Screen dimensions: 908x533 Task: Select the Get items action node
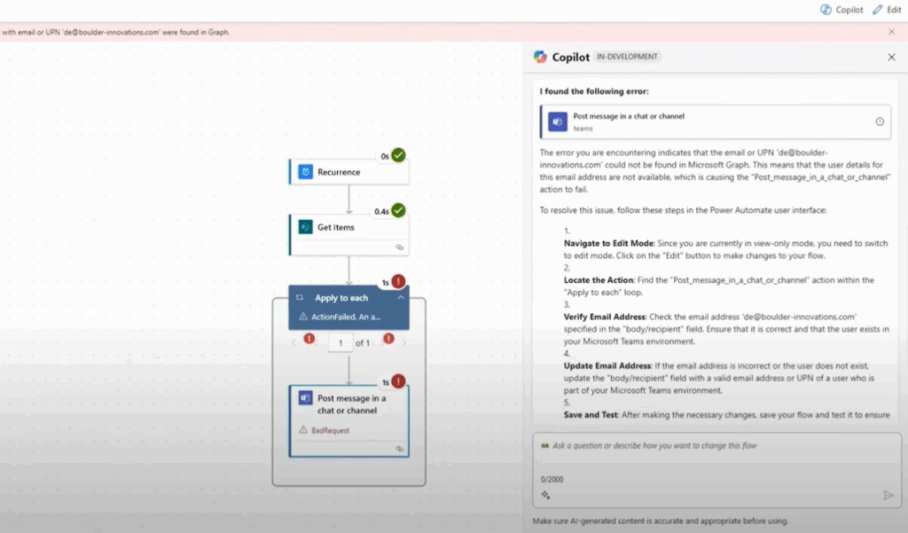[349, 235]
